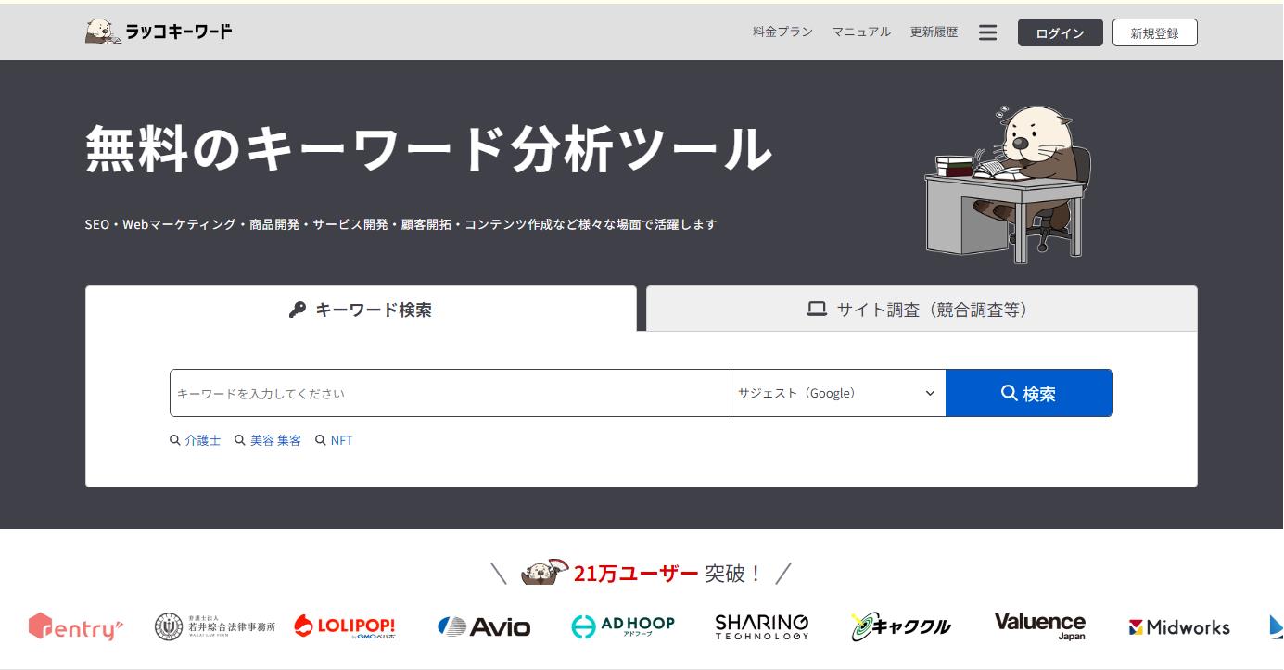Click the key icon on the キーワード検索 tab
The image size is (1284, 670).
coord(299,310)
